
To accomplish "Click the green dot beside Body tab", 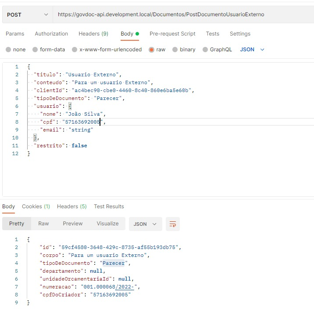I will pos(137,34).
